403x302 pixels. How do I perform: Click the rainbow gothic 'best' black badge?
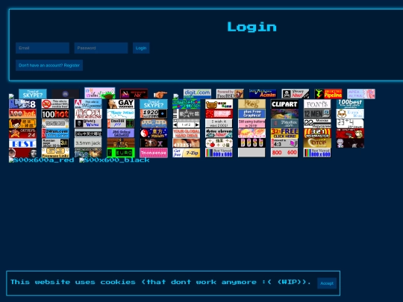click(252, 143)
